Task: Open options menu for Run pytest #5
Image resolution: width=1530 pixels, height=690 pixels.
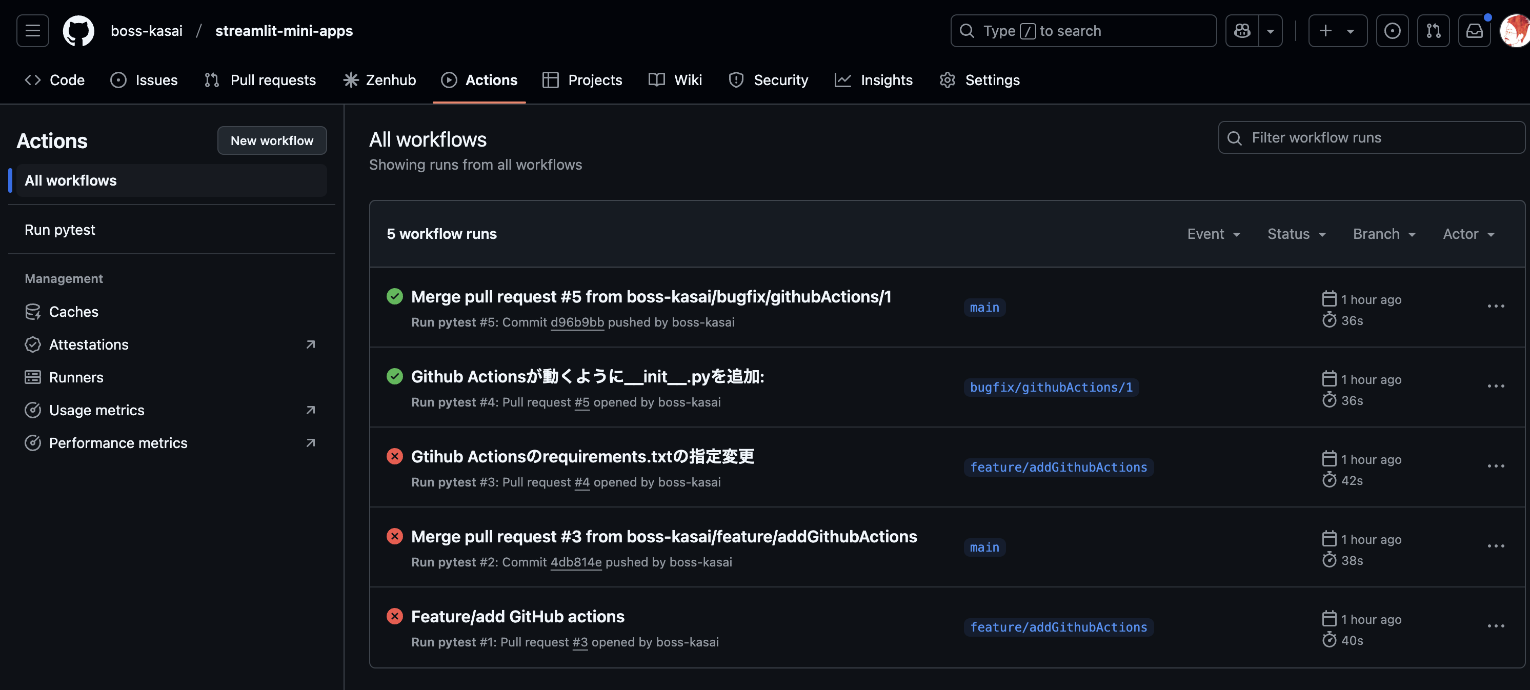Action: point(1495,307)
